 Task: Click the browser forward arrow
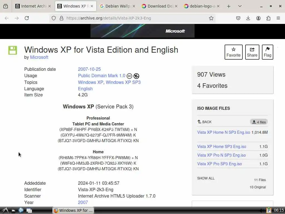pyautogui.click(x=16, y=18)
